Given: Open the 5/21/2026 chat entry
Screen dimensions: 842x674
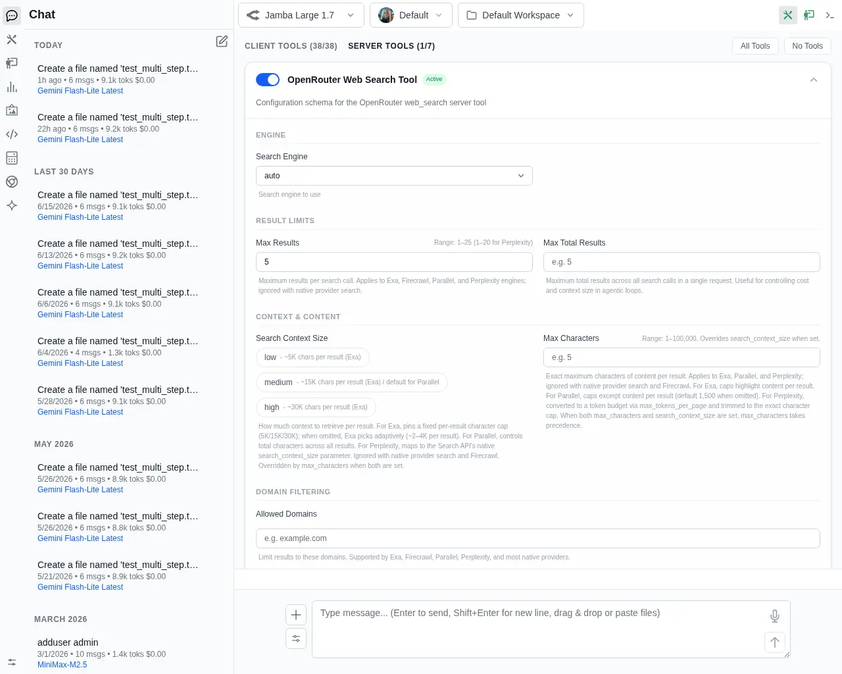Looking at the screenshot, I should (x=118, y=576).
